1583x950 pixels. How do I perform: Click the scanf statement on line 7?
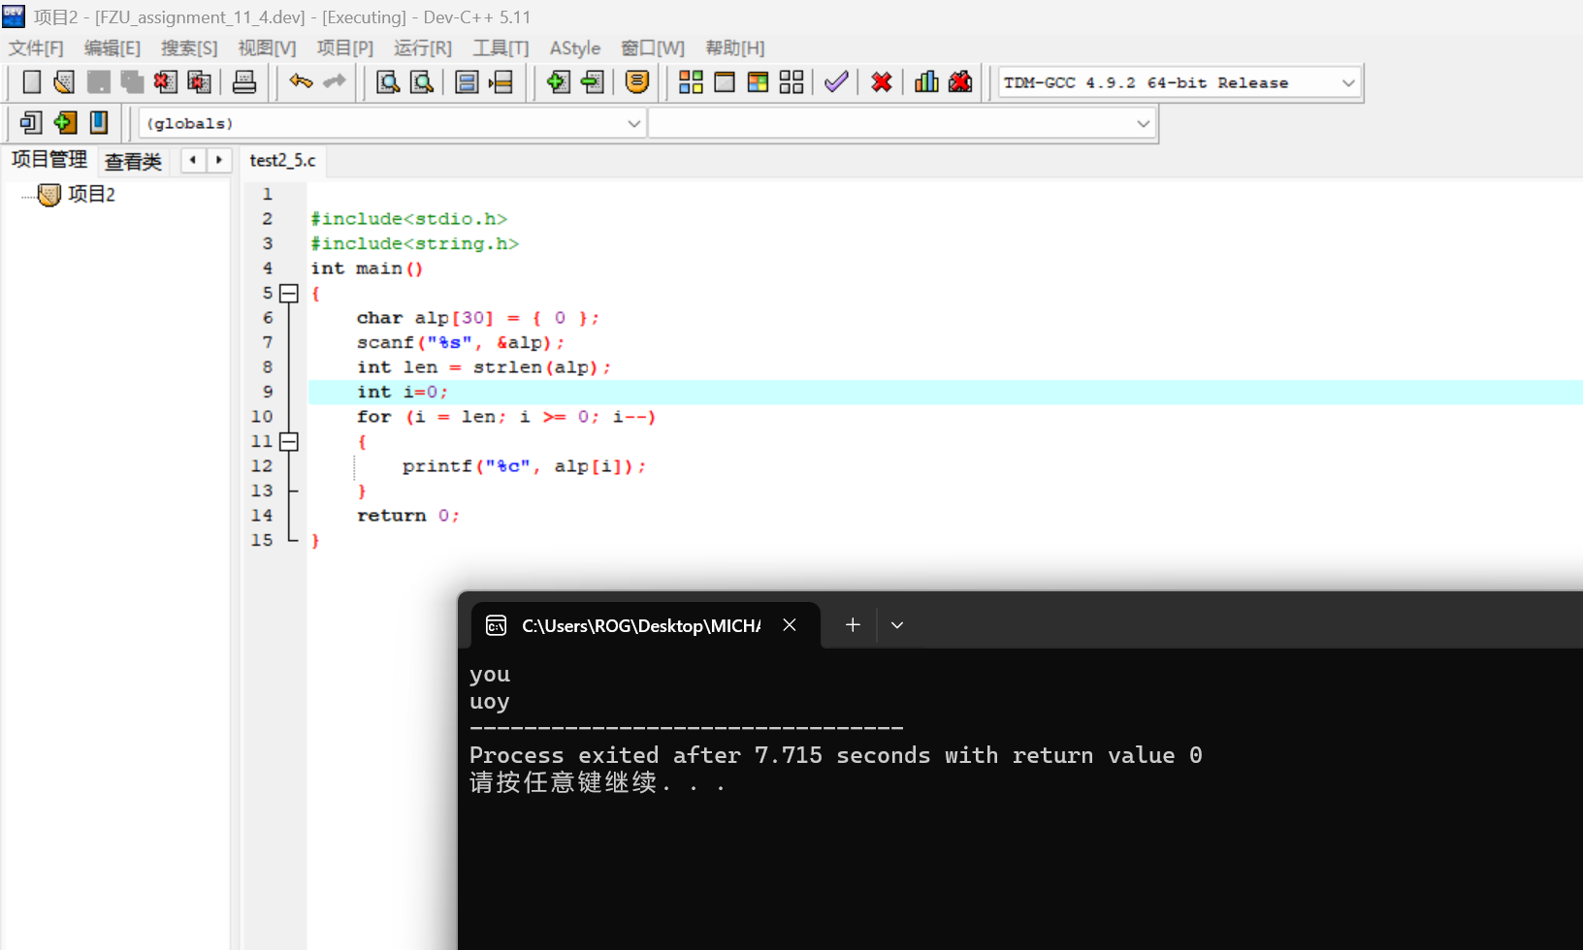460,342
